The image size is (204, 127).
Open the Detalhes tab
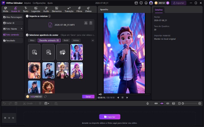[159, 10]
